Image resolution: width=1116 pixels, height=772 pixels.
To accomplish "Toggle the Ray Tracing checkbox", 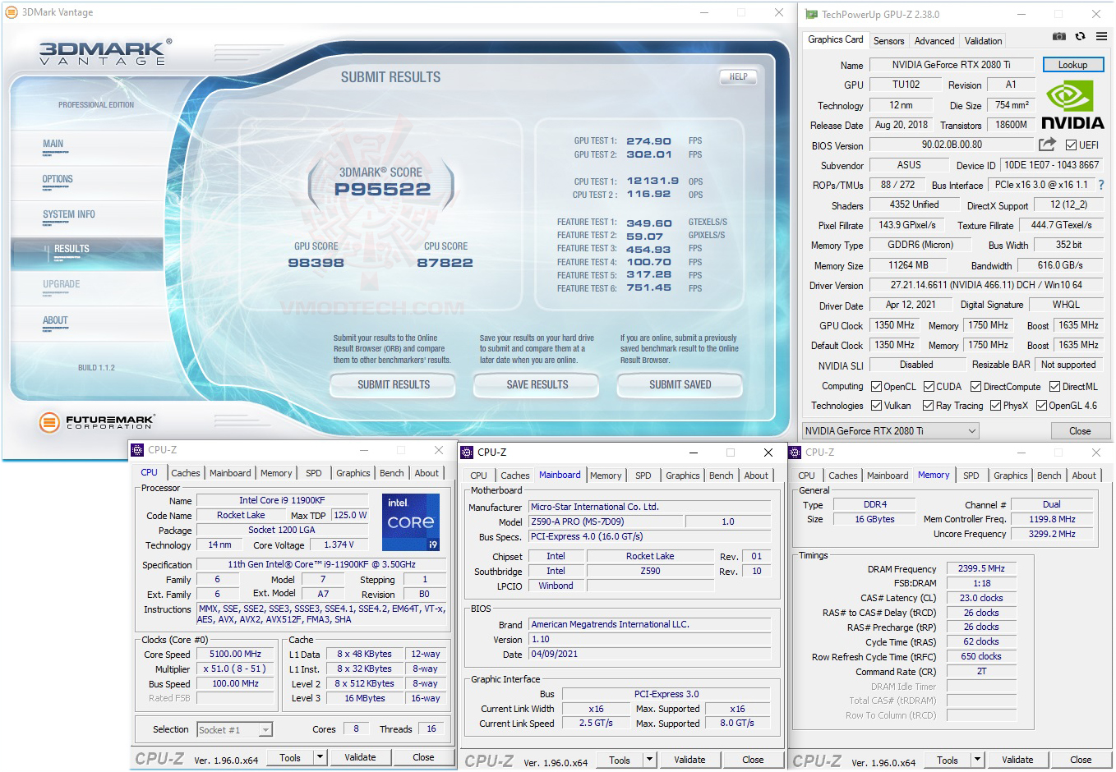I will coord(928,406).
